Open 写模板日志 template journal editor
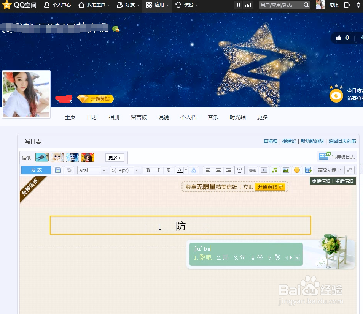The image size is (363, 314). point(337,156)
